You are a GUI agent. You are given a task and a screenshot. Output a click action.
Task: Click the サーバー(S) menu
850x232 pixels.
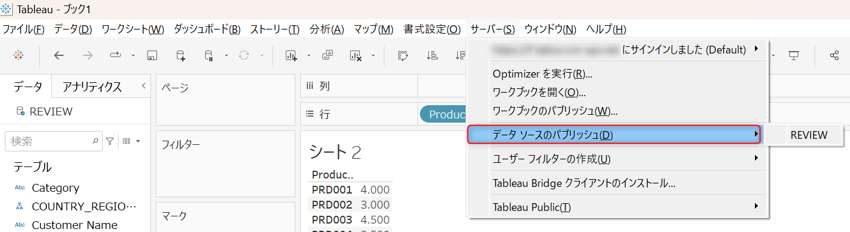pyautogui.click(x=493, y=29)
